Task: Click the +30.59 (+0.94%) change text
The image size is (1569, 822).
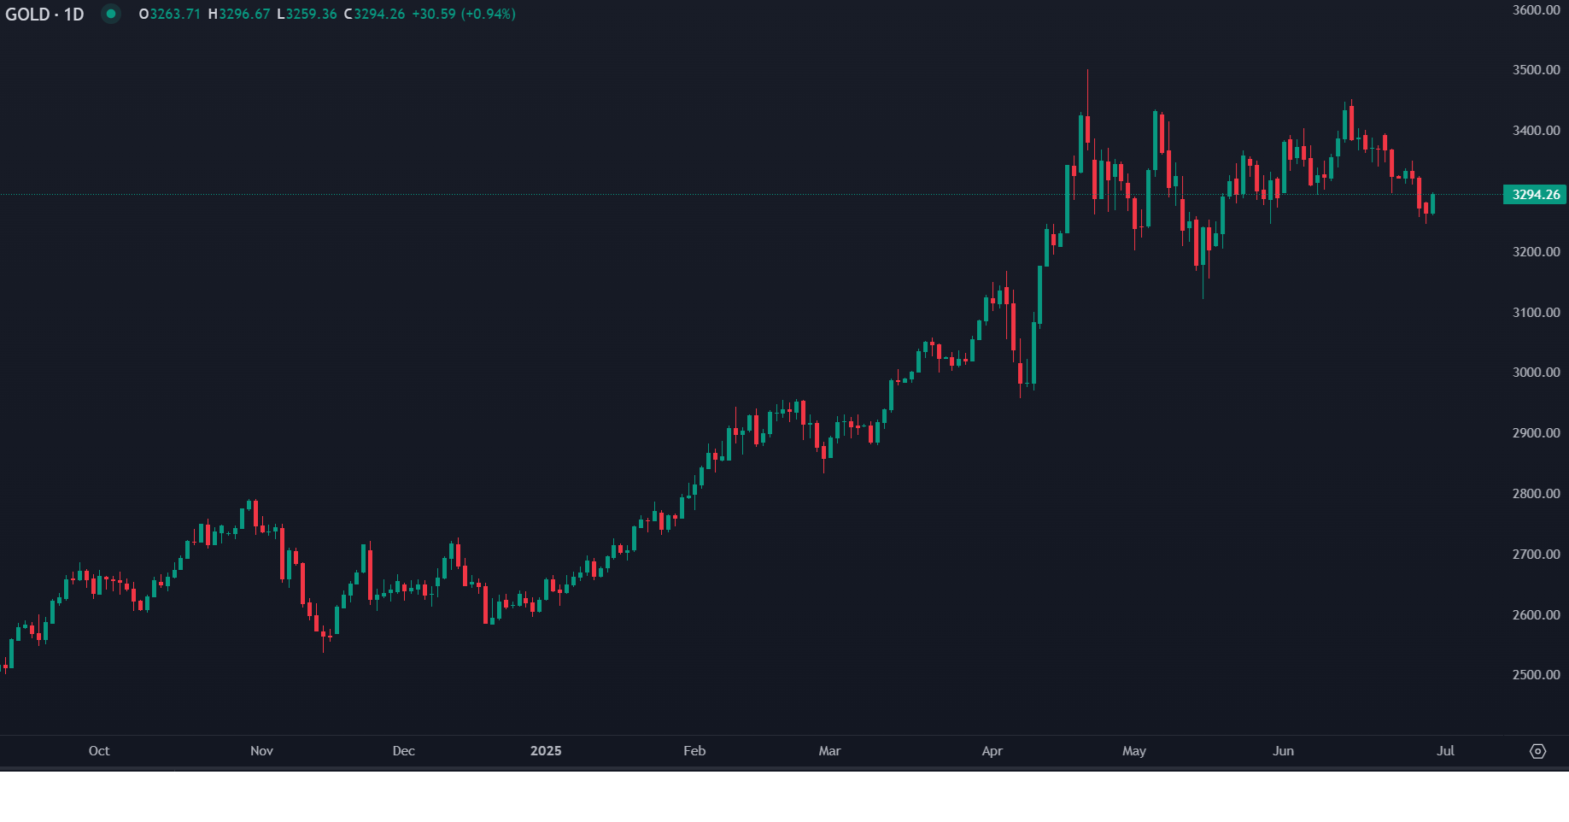Action: click(x=464, y=15)
